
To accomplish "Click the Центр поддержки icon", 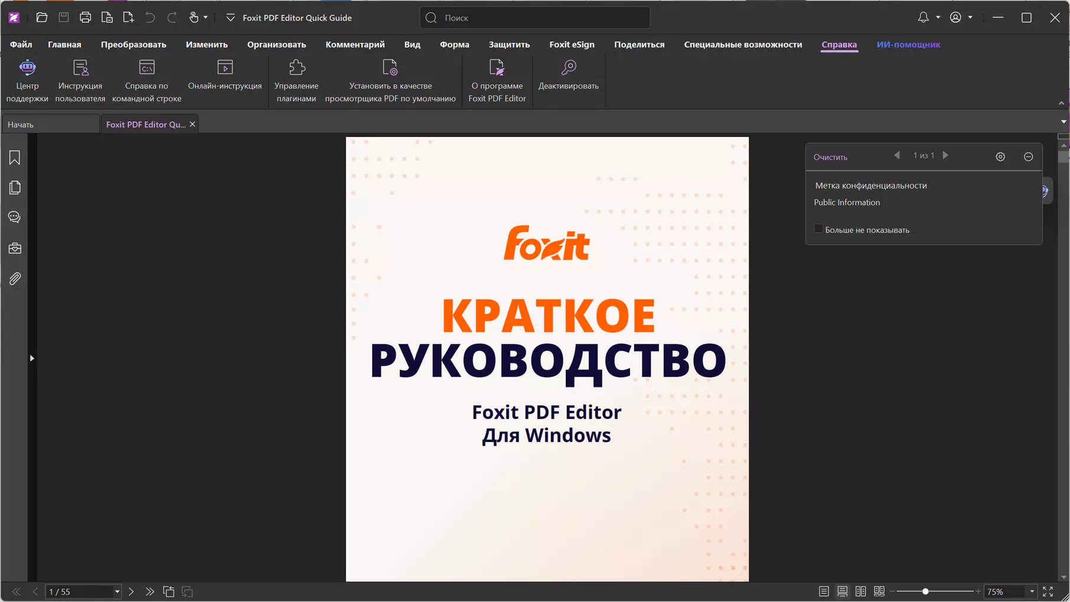I will point(27,81).
